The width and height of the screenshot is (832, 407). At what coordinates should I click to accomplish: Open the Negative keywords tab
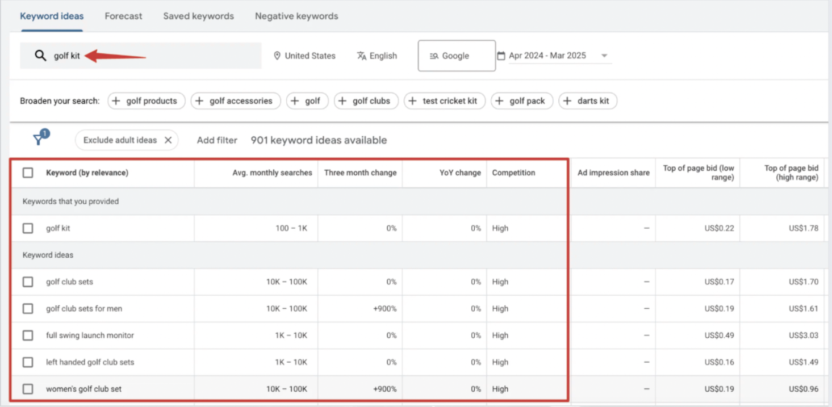[x=296, y=16]
